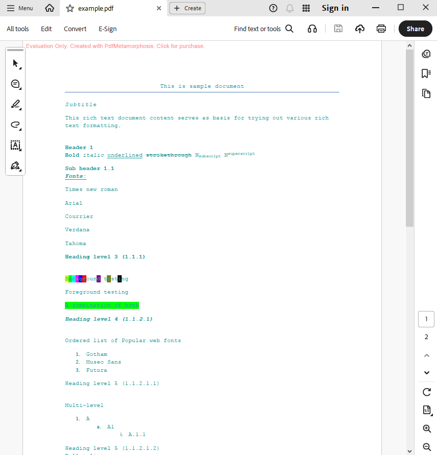
Task: Start Read Aloud with the headphones icon
Action: pos(312,29)
